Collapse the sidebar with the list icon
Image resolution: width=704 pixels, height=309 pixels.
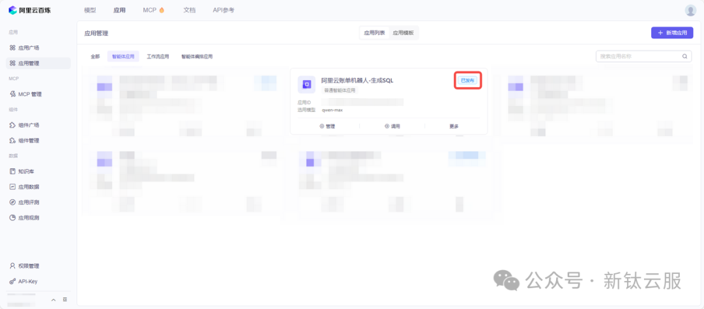click(x=65, y=300)
